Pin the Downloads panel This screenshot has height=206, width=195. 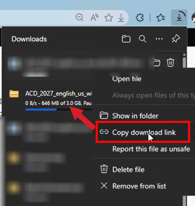(x=176, y=39)
